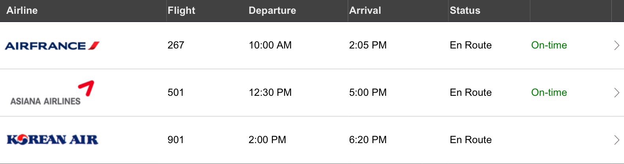Click the 6:20 PM arrival time

[368, 140]
